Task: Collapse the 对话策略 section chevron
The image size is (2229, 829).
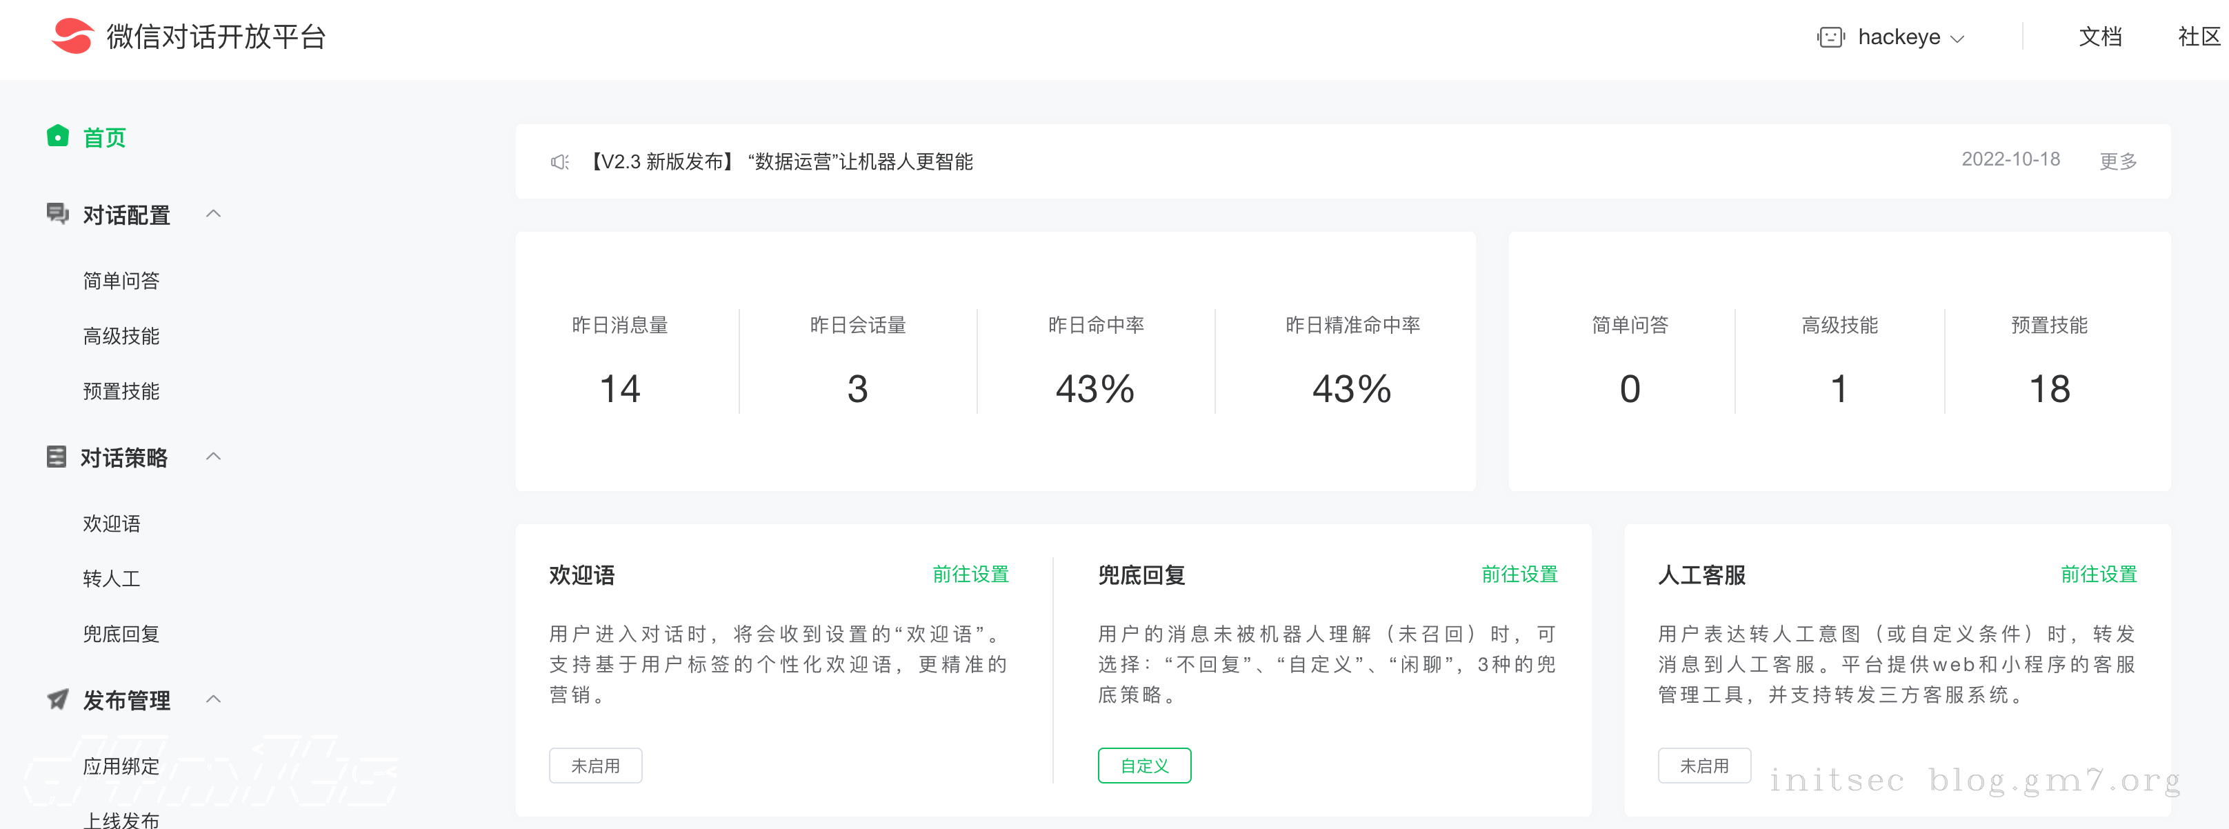Action: click(x=214, y=457)
